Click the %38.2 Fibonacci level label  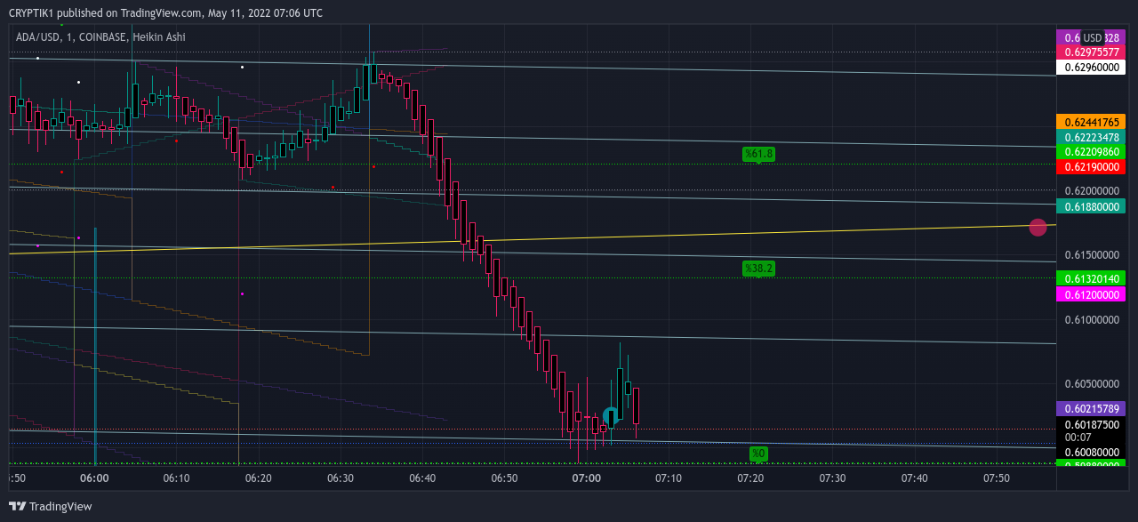coord(759,268)
